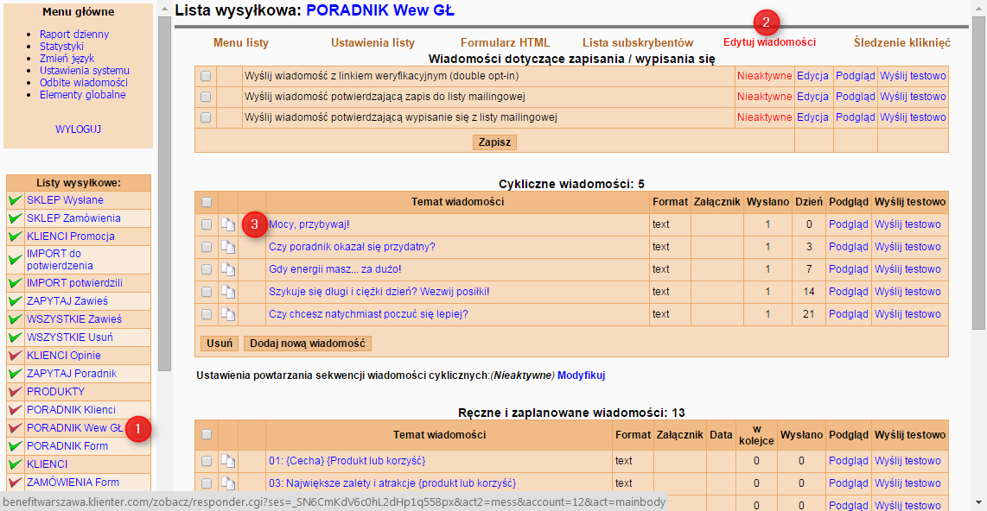Click the main page vertical scrollbar thumb
Viewport: 987px width, 511px height.
click(979, 173)
